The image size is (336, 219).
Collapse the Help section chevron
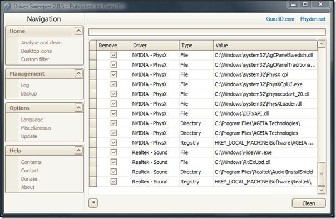(x=78, y=151)
